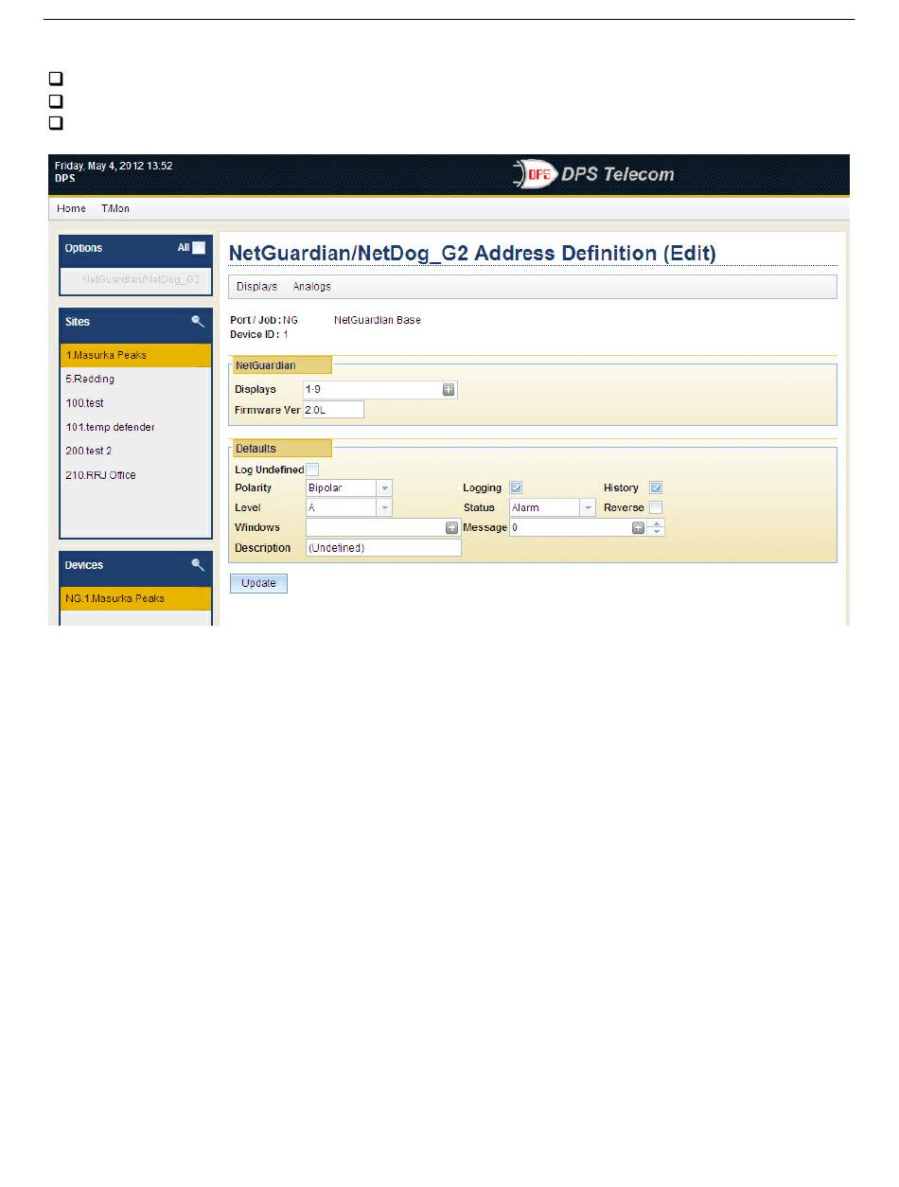Screen dimensions: 899x1187
Task: Enable the Log Undefined checkbox
Action: 312,469
